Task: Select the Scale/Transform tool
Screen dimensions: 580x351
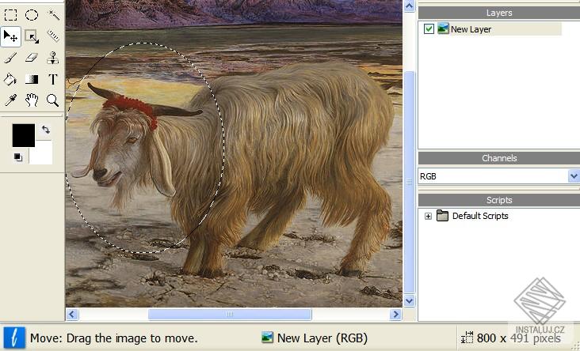Action: click(x=32, y=36)
